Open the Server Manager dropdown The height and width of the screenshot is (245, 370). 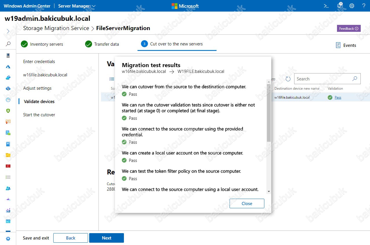(x=77, y=6)
